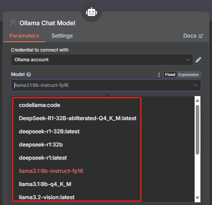The height and width of the screenshot is (205, 212).
Task: Switch to the Settings tab
Action: click(x=62, y=36)
